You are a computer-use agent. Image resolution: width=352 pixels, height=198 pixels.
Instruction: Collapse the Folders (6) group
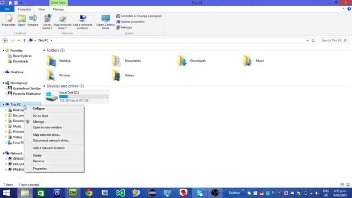point(44,50)
